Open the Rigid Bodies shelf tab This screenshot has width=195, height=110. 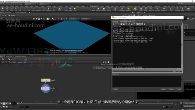click(x=122, y=6)
